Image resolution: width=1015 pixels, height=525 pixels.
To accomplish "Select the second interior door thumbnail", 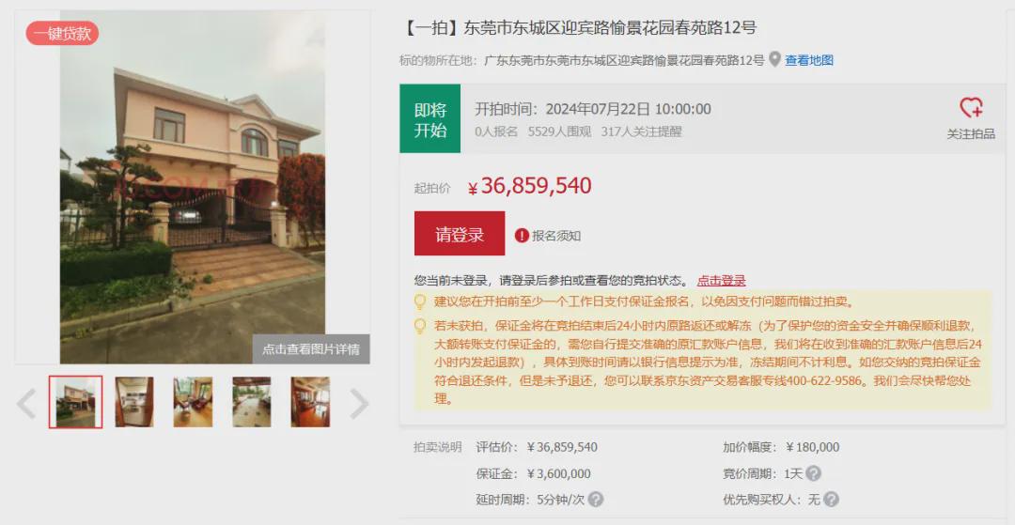I will (134, 402).
